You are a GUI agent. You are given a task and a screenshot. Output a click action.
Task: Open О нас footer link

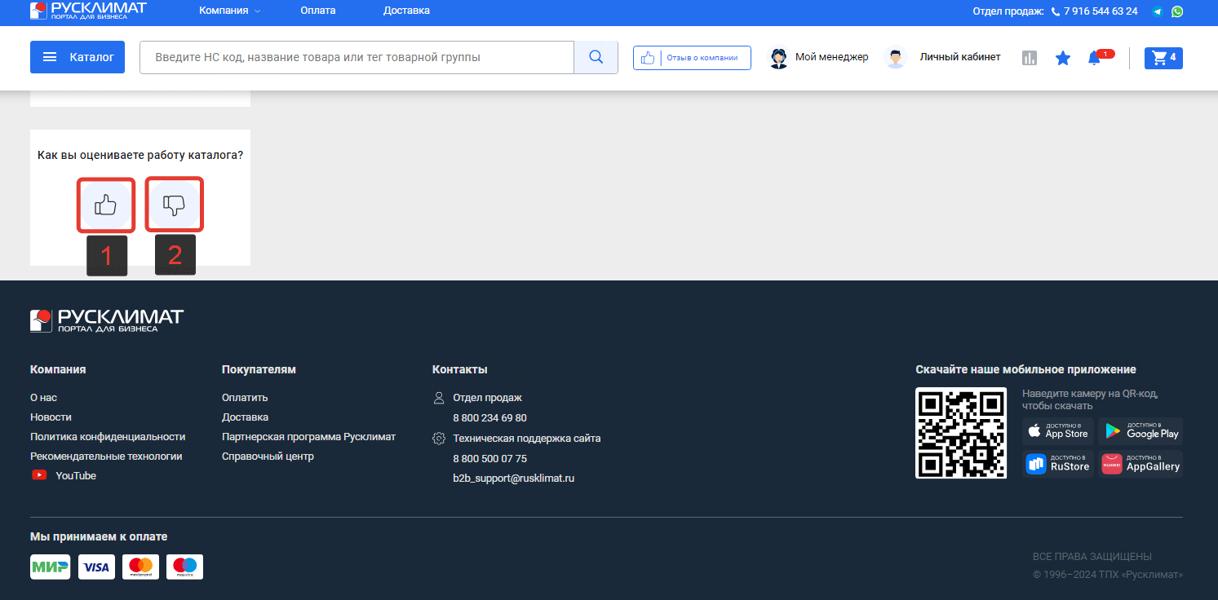43,398
